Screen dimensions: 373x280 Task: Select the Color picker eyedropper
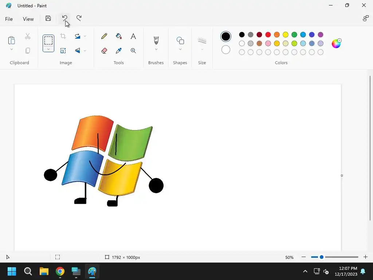pyautogui.click(x=119, y=50)
